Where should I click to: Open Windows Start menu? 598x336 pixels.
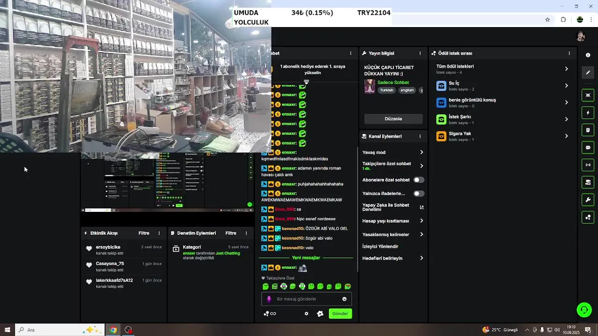[7, 330]
